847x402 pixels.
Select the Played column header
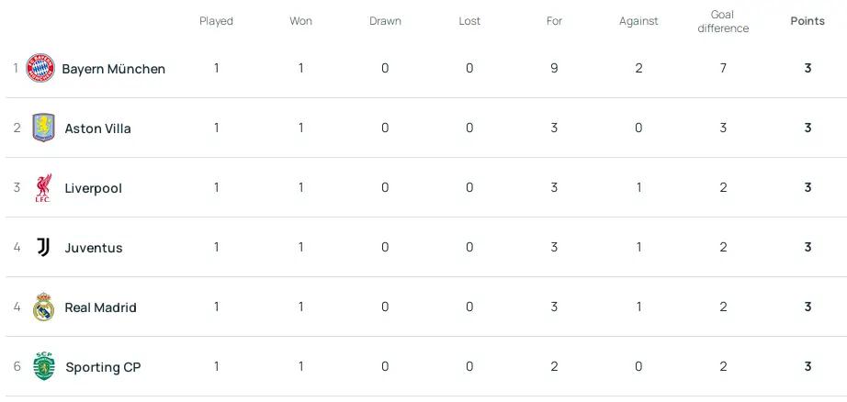[216, 21]
